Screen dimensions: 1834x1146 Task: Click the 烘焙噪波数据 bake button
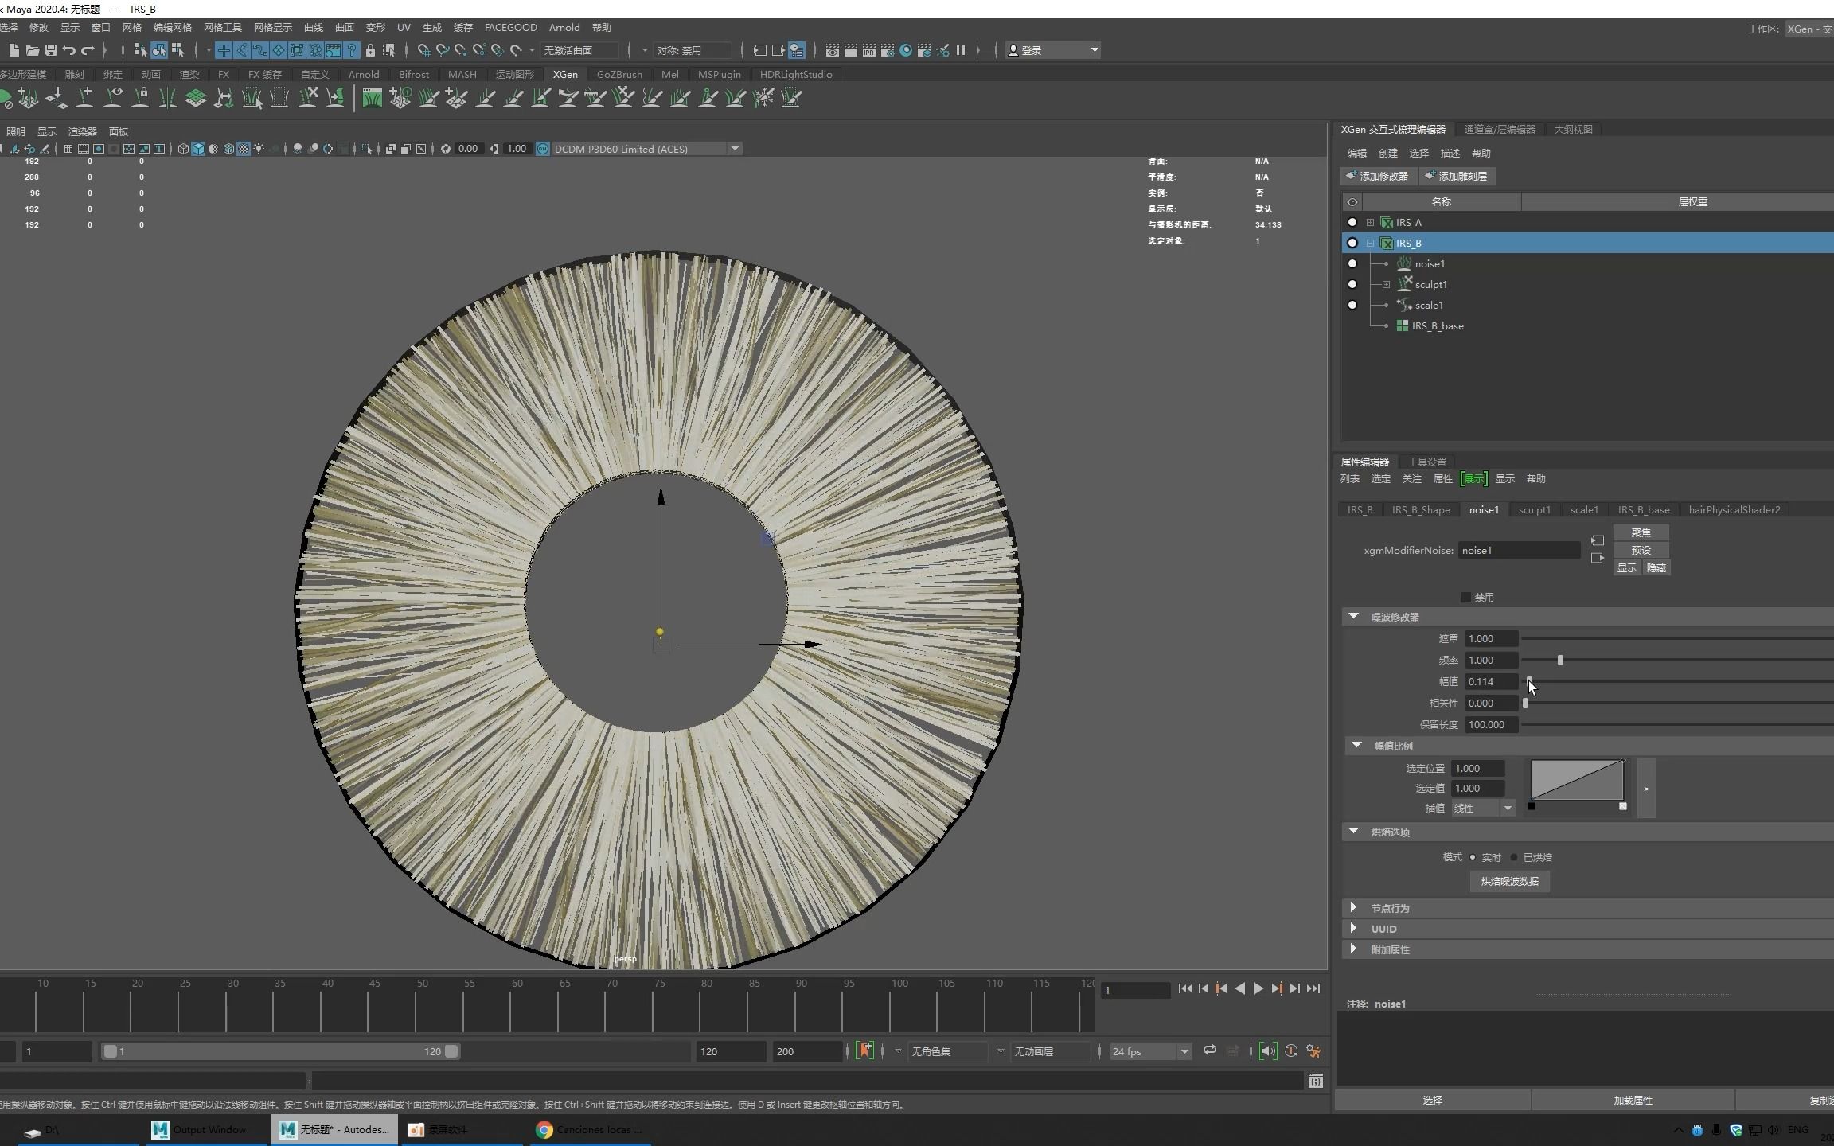[x=1509, y=881]
